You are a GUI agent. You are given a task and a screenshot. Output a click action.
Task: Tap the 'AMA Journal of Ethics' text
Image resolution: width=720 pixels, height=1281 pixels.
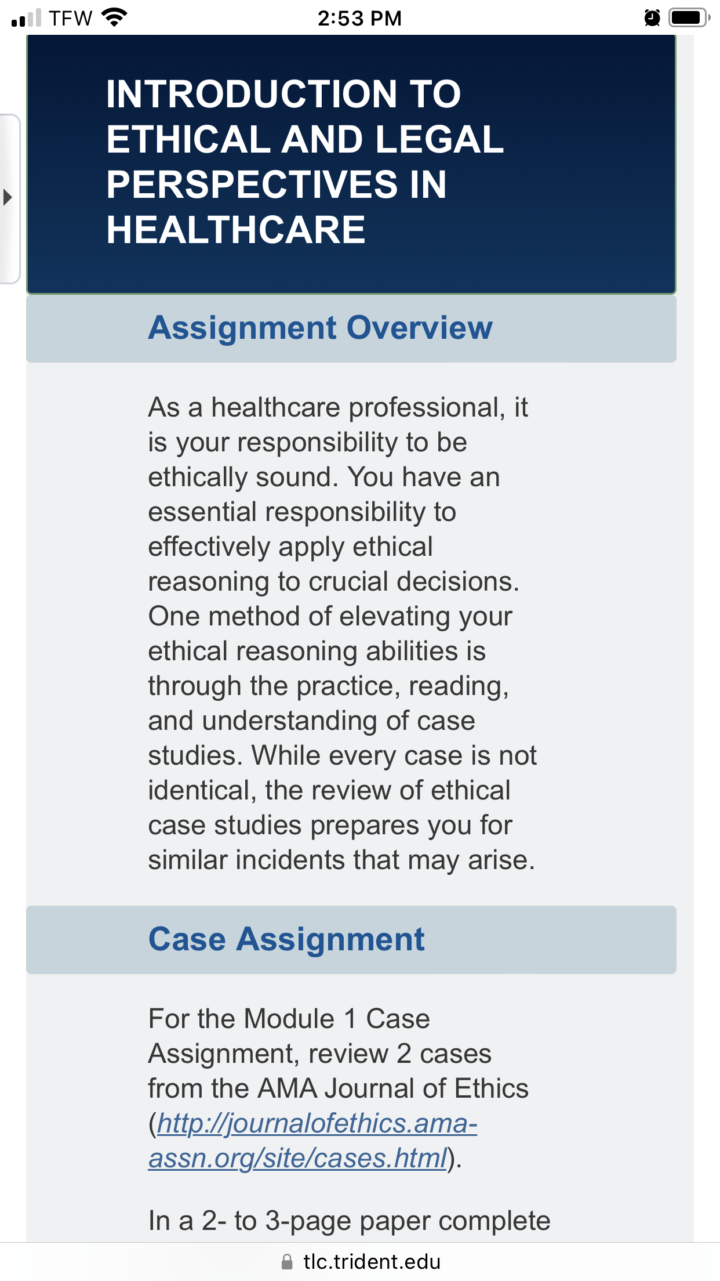pos(393,1088)
